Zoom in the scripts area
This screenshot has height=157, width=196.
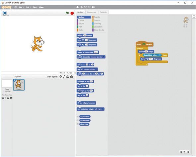coord(188,152)
